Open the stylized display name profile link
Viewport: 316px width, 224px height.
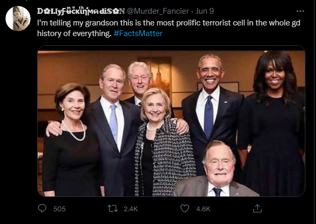pyautogui.click(x=81, y=11)
